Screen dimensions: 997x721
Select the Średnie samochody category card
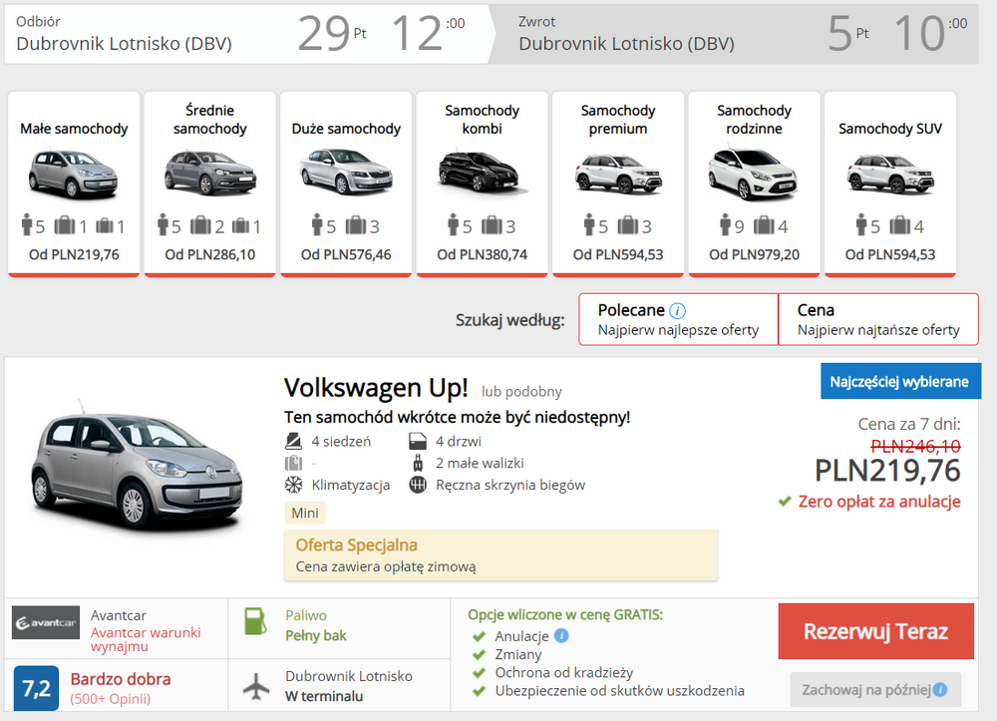click(209, 184)
